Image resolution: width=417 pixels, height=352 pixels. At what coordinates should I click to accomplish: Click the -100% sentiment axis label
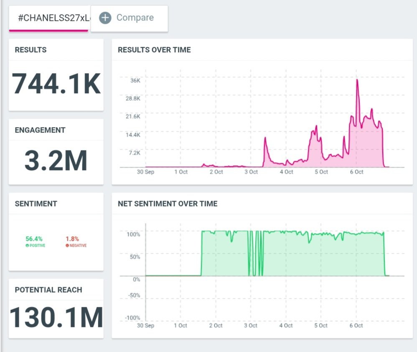coord(132,318)
